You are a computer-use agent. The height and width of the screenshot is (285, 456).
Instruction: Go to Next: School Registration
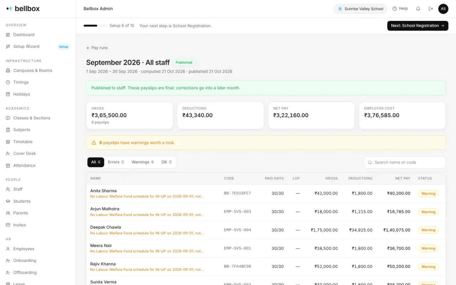tap(418, 26)
